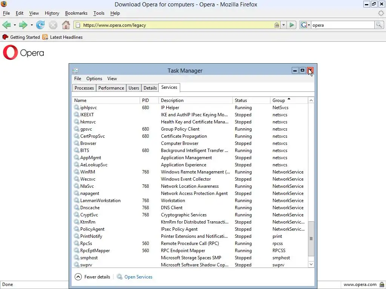Open the address bar URL dropdown

click(x=283, y=25)
